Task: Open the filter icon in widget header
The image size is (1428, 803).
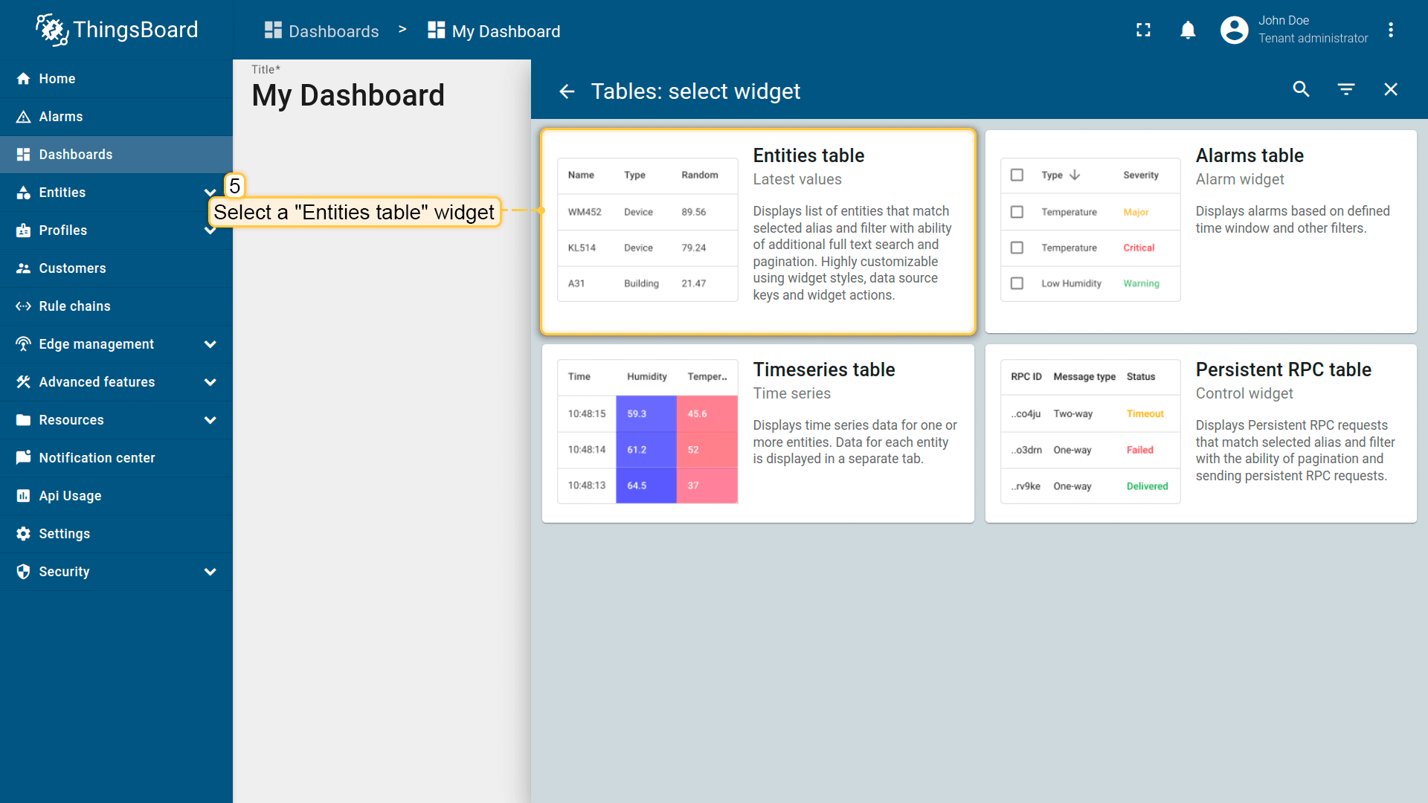Action: pos(1346,89)
